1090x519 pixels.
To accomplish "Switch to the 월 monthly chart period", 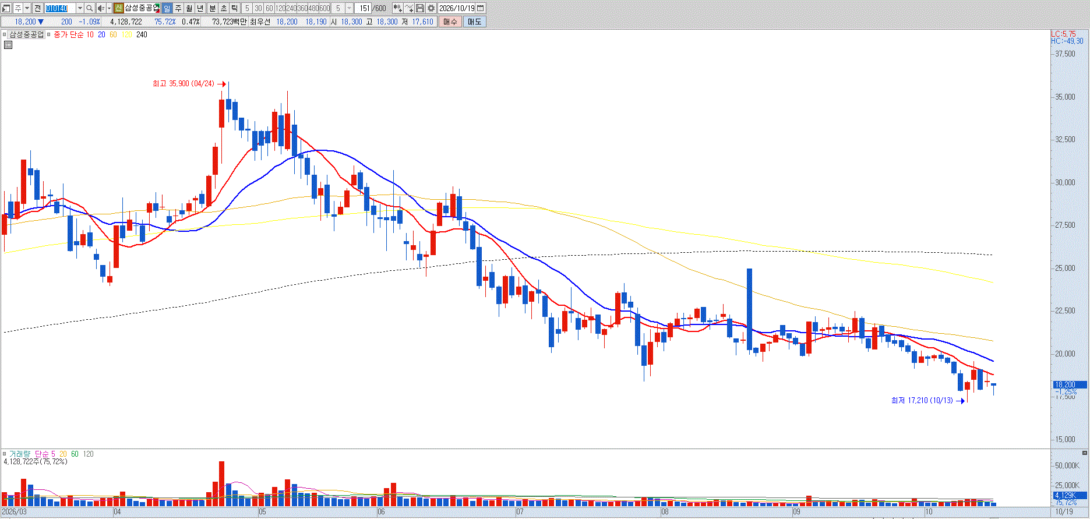I will click(189, 8).
